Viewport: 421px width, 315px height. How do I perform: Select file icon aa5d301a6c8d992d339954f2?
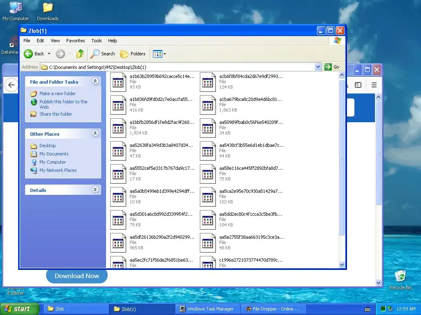(x=118, y=220)
